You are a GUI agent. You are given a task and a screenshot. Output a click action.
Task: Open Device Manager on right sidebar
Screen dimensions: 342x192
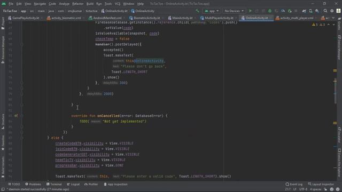(x=339, y=47)
